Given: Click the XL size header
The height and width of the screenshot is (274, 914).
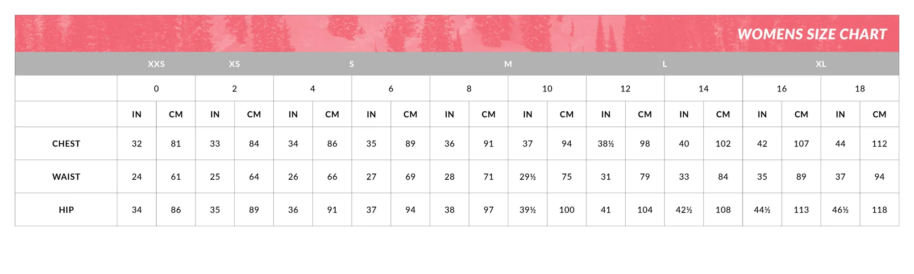Looking at the screenshot, I should (821, 64).
